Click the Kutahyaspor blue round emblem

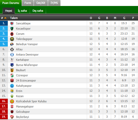(12, 86)
